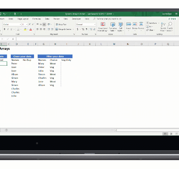
Task: Open the Data ribbon tab
Action: click(x=47, y=19)
